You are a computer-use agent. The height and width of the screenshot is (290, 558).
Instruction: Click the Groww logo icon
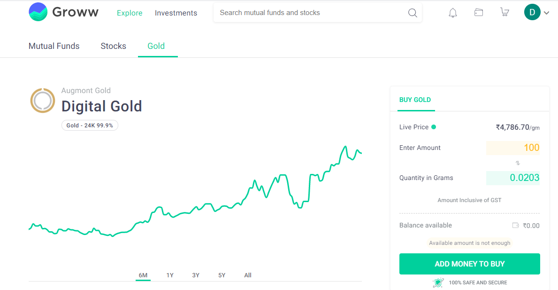38,12
